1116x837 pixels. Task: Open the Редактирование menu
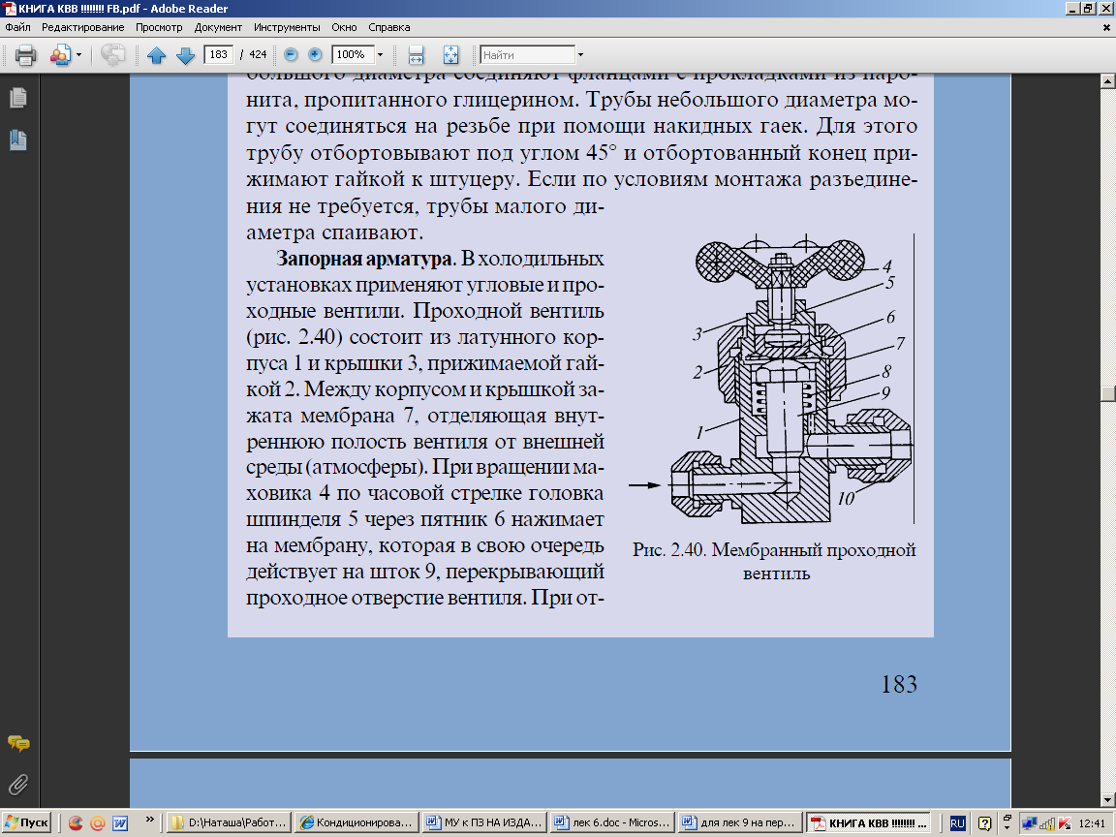pos(82,27)
